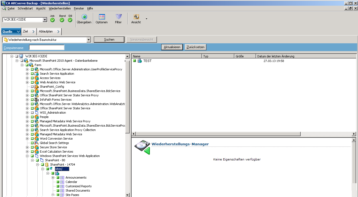Open the Wiederherstellung nach Baumstruktur dropdown
The height and width of the screenshot is (197, 358).
[x=88, y=40]
